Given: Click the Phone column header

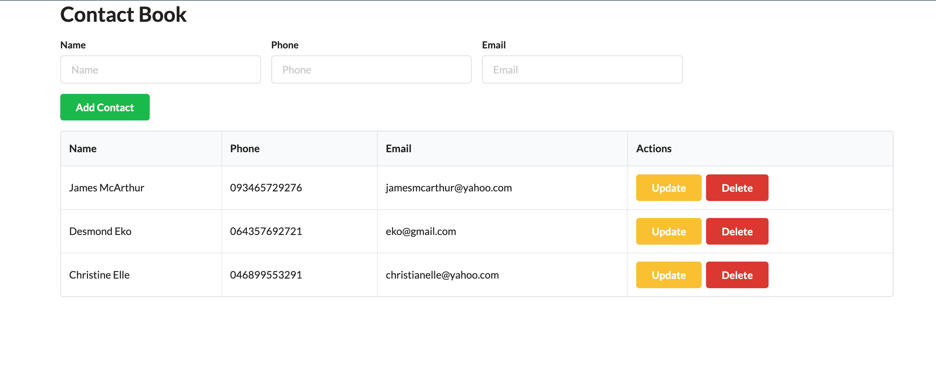Looking at the screenshot, I should pyautogui.click(x=245, y=148).
